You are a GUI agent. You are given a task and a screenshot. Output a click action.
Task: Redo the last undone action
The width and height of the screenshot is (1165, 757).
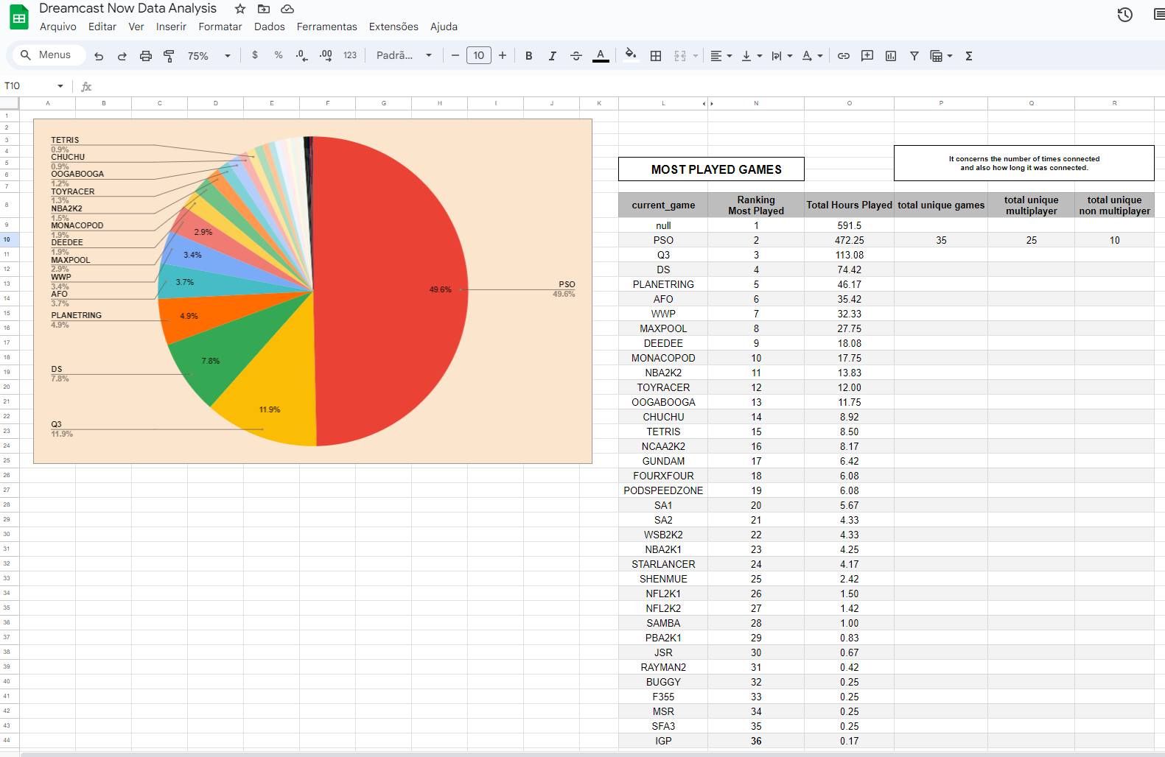(x=122, y=56)
